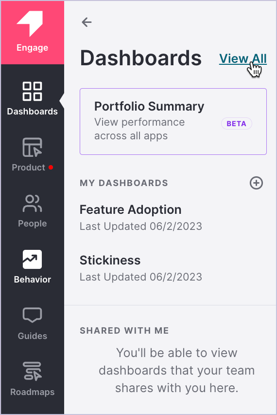The width and height of the screenshot is (277, 415).
Task: Click the red notification dot beside Product
Action: point(51,167)
